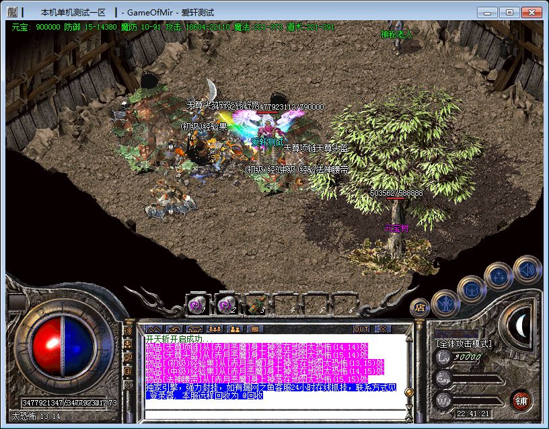
Task: Open the 店 shop round button
Action: pos(419,307)
